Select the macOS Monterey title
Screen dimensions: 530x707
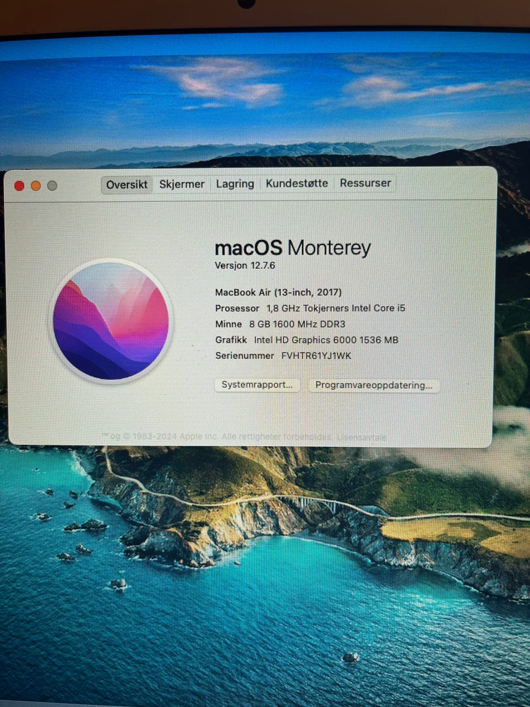click(x=293, y=248)
